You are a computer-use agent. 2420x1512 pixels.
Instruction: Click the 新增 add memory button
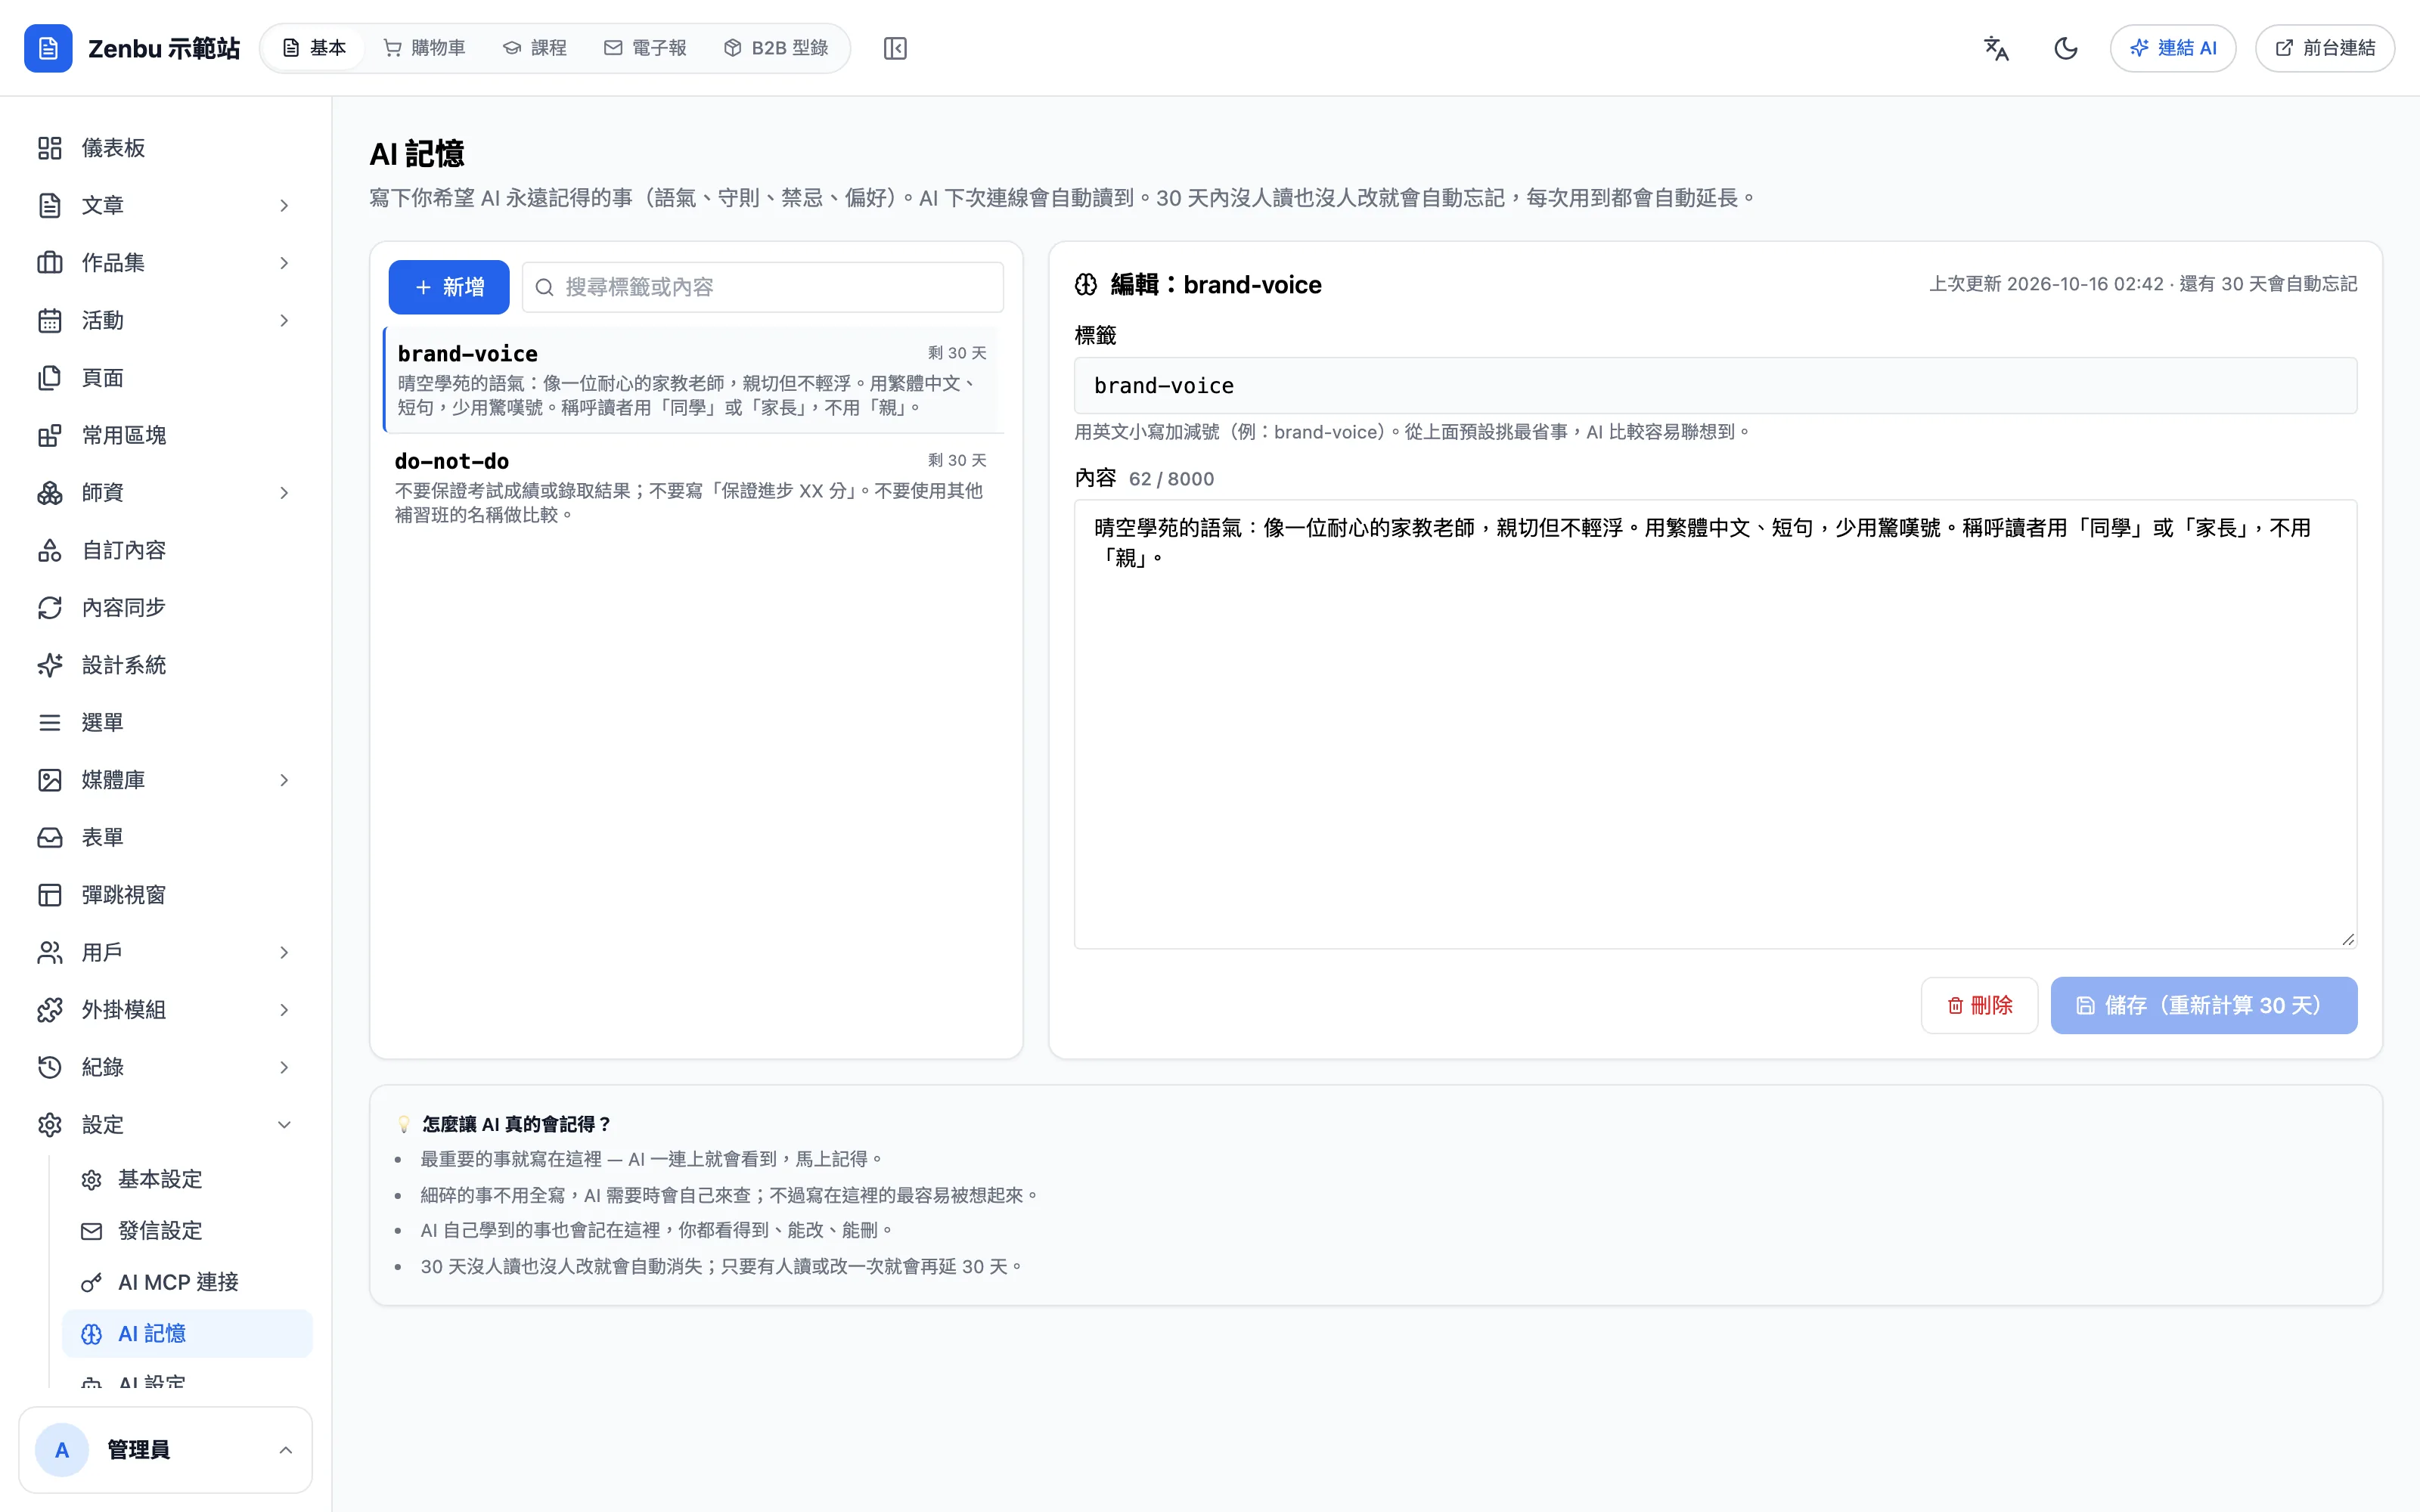(449, 287)
